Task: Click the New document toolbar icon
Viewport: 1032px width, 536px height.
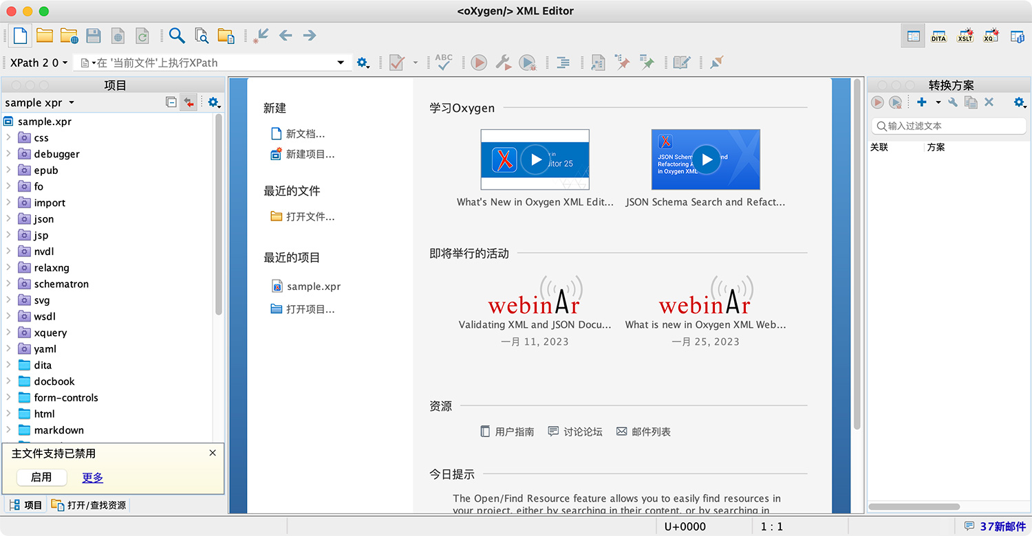Action: click(20, 35)
